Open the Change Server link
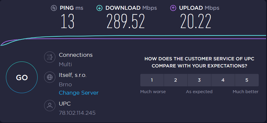 tap(78, 93)
